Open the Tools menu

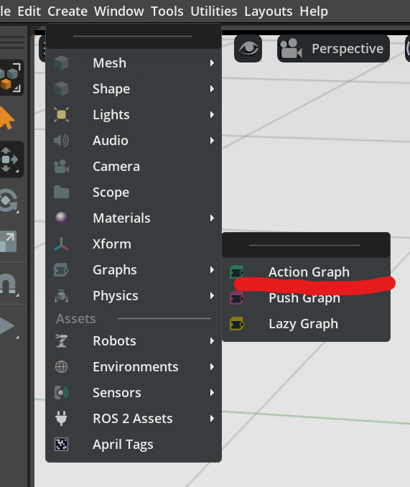pyautogui.click(x=167, y=11)
